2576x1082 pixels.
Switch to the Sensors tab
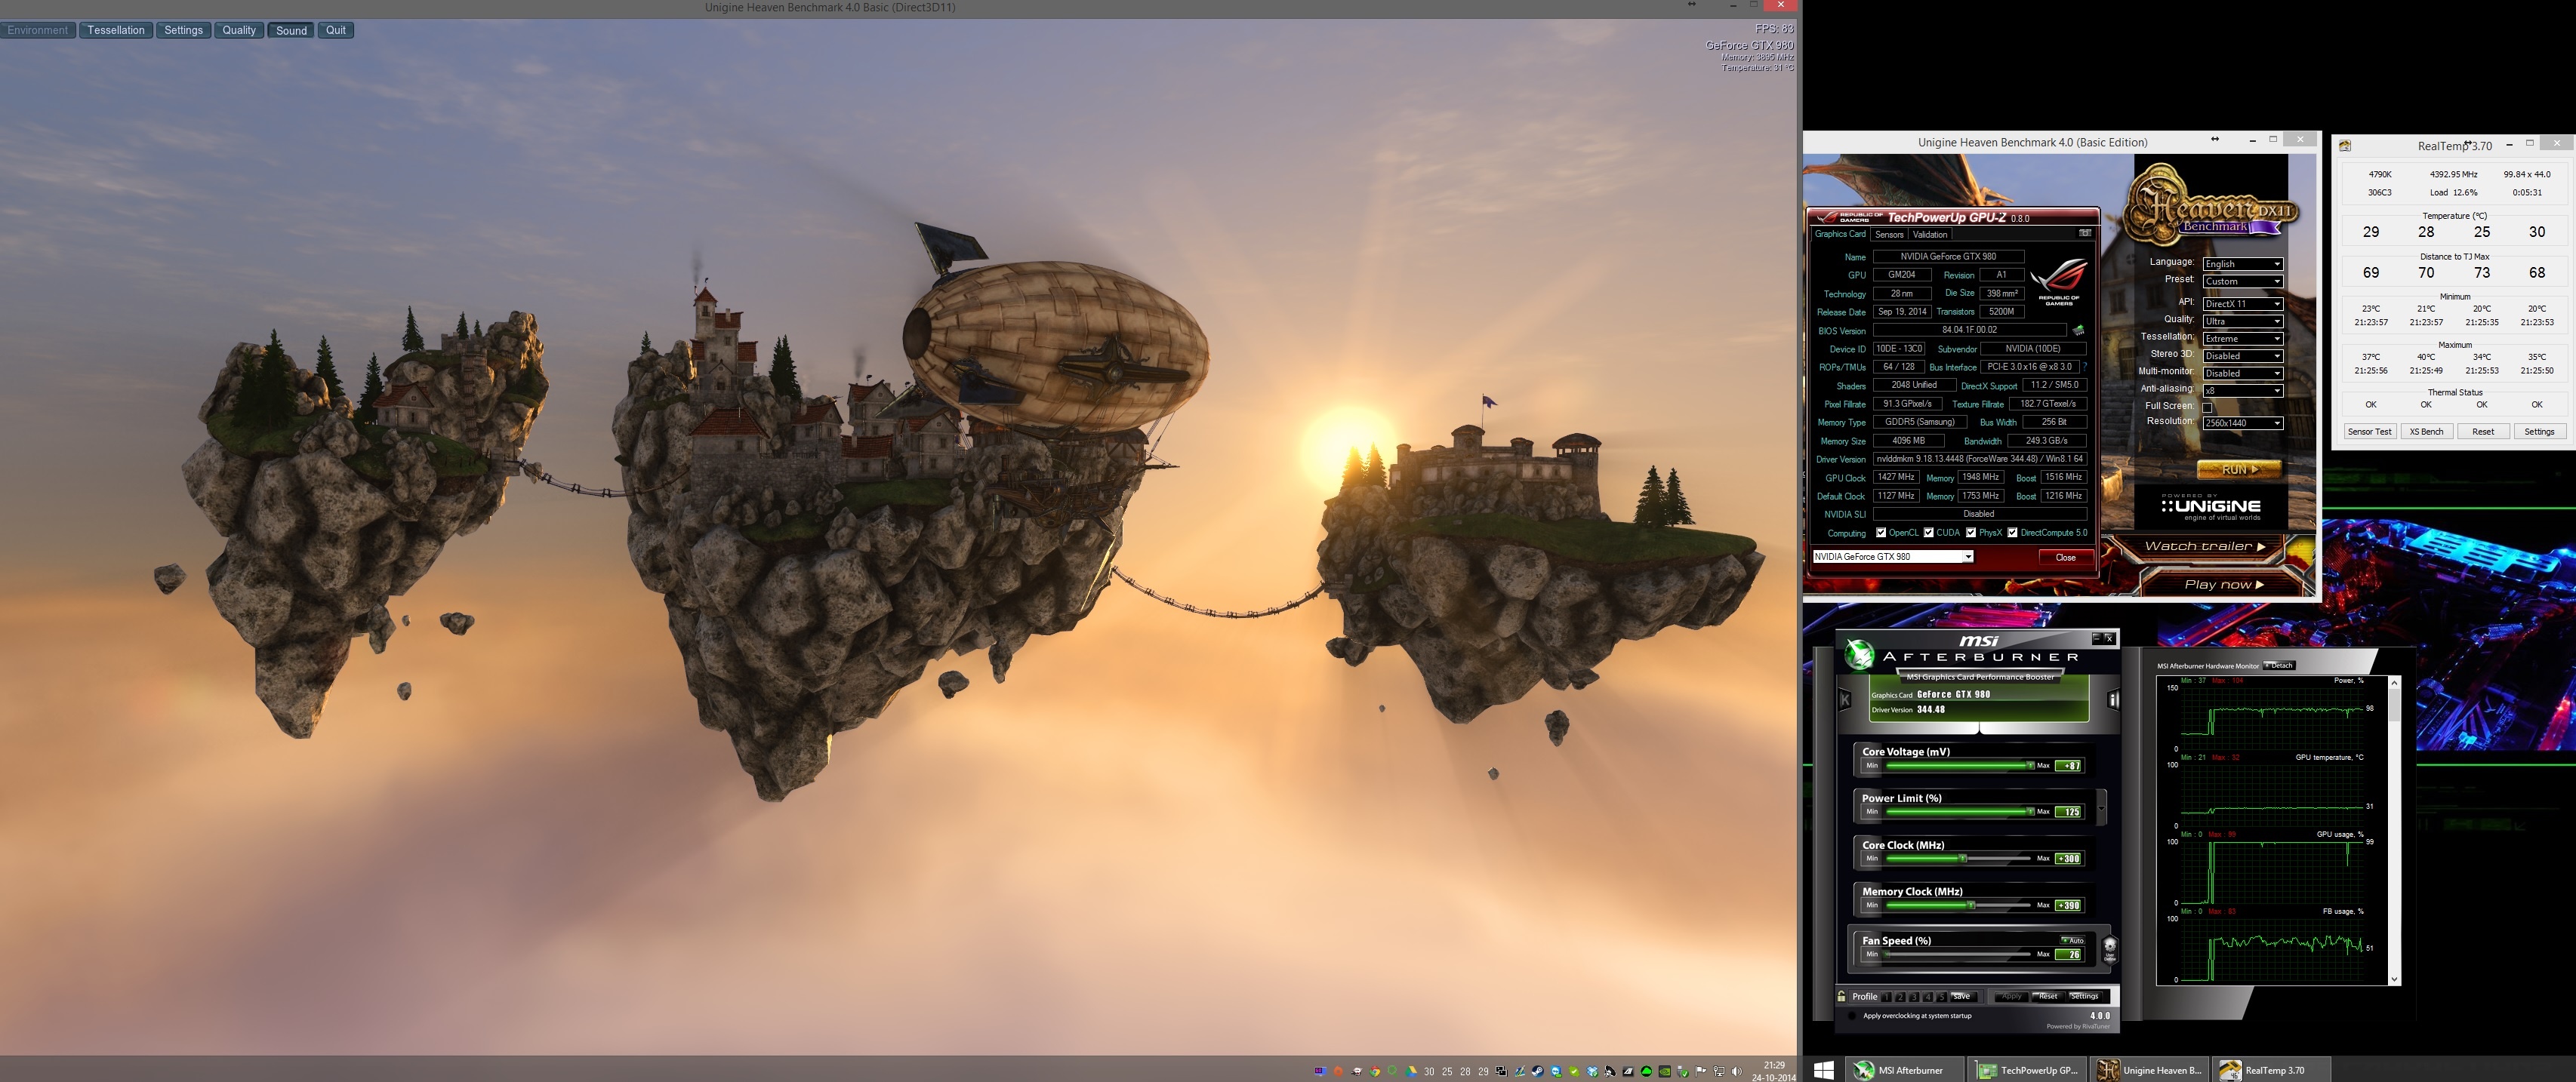(x=1889, y=235)
